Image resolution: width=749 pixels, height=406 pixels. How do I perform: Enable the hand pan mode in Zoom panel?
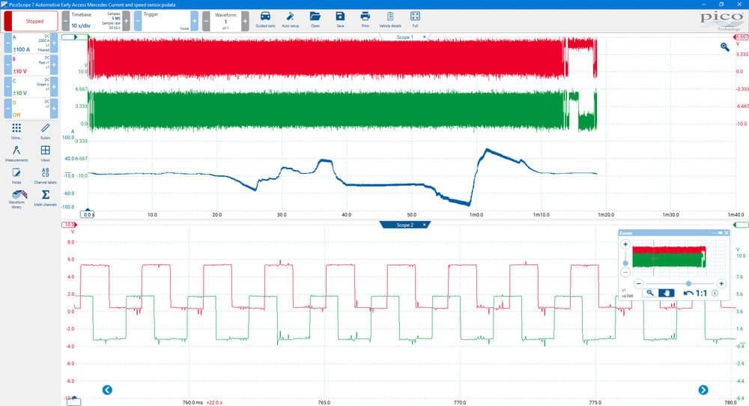667,293
